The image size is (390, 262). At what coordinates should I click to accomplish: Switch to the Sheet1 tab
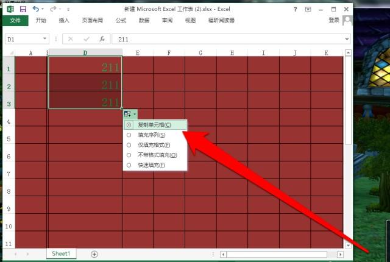61,253
